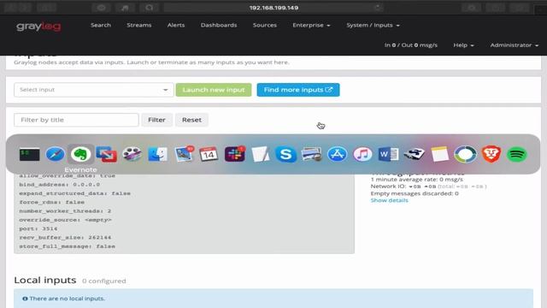Open the yellow Stickies notes icon

pos(439,154)
